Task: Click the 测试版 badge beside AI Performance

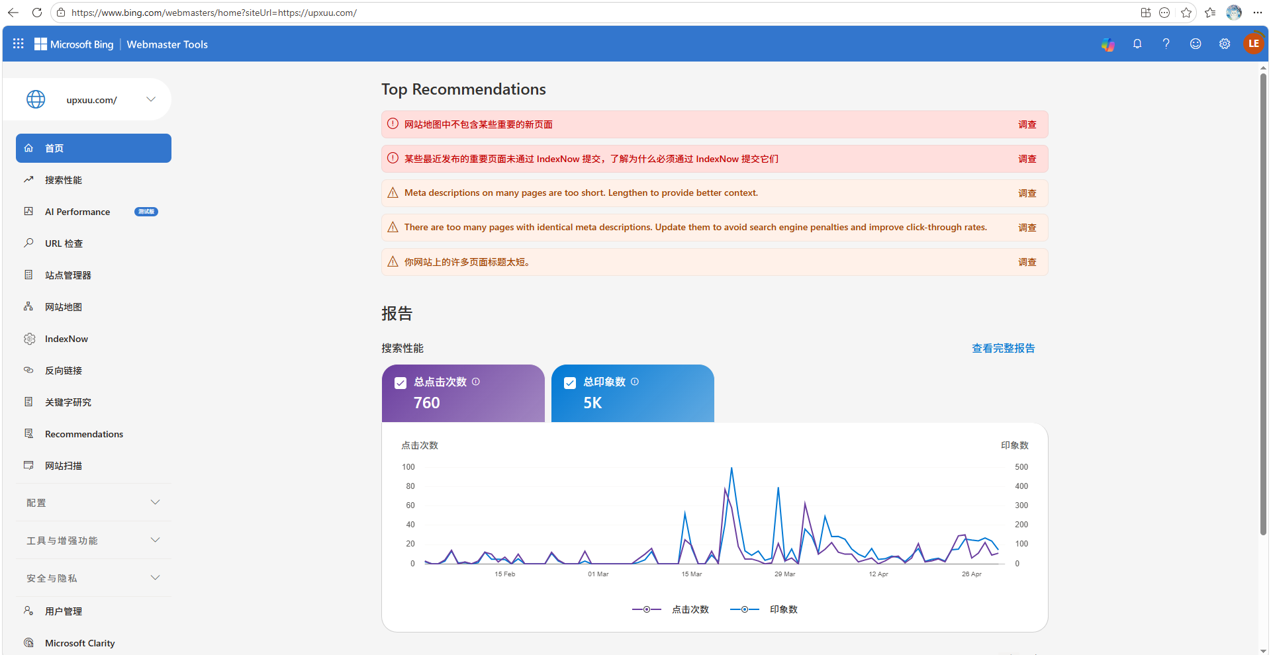Action: click(146, 212)
